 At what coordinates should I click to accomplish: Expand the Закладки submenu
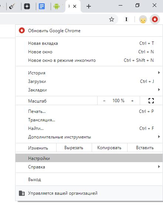click(89, 90)
